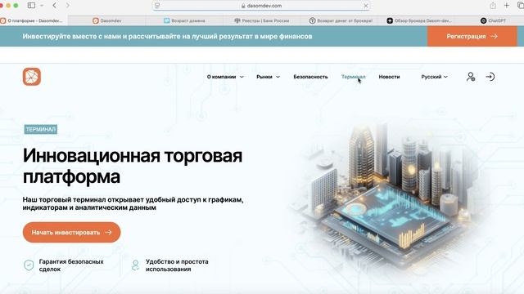The image size is (524, 294).
Task: Click the orange Dasomdev logo
Action: click(x=32, y=77)
